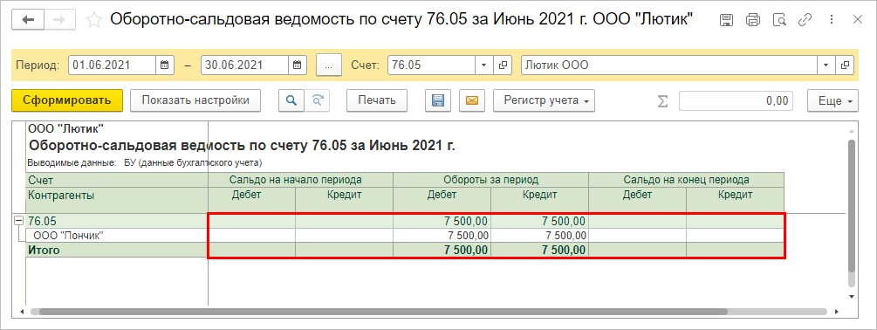Save report with toolbar diskette icon
Viewport: 877px width, 330px height.
(x=438, y=100)
